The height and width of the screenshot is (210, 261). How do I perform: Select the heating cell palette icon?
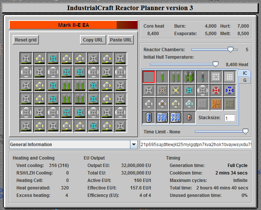(x=189, y=117)
